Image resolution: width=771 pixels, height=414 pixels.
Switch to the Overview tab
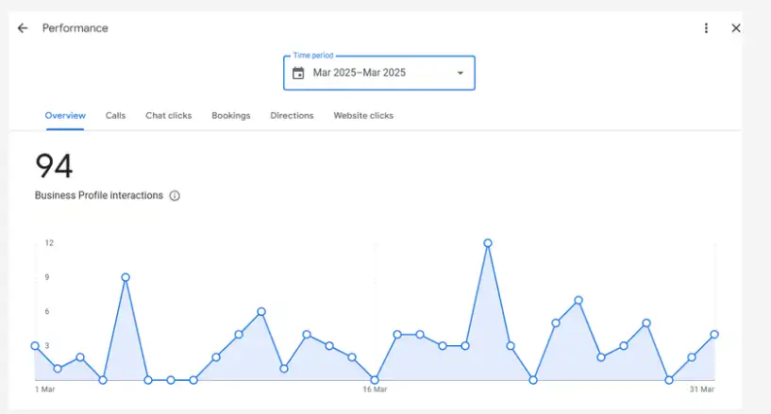[65, 116]
